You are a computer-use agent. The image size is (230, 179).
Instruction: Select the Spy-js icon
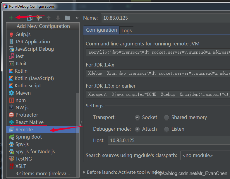click(11, 144)
